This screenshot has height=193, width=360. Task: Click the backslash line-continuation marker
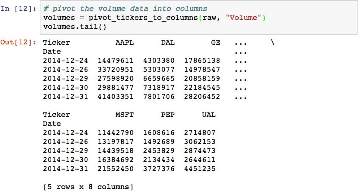[x=273, y=43]
